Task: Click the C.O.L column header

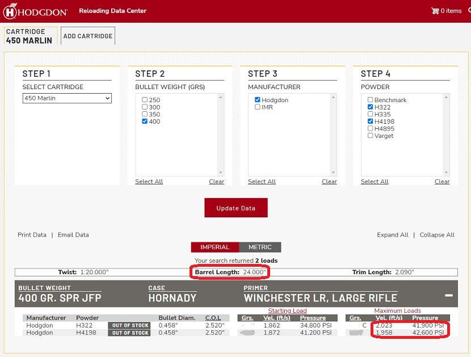Action: click(x=213, y=318)
